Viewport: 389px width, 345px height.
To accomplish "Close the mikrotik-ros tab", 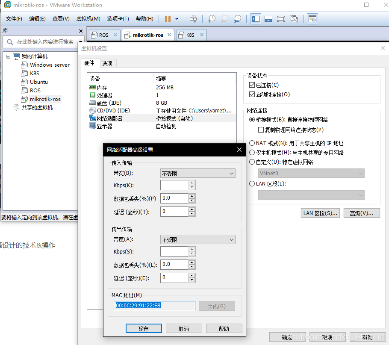I will (169, 35).
